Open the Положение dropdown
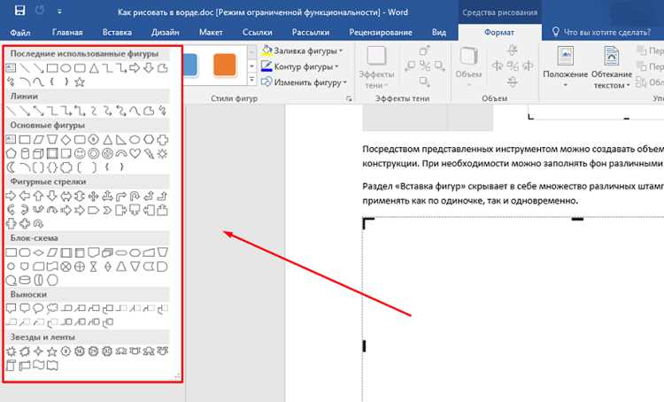Image resolution: width=664 pixels, height=402 pixels. click(566, 68)
